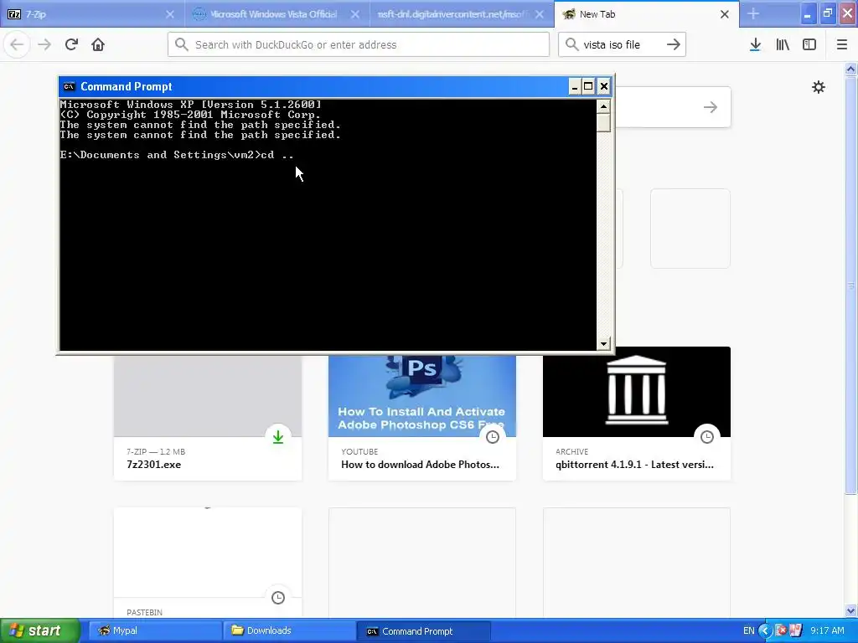Click clock icon on Pastebin card
The image size is (858, 643).
click(278, 598)
